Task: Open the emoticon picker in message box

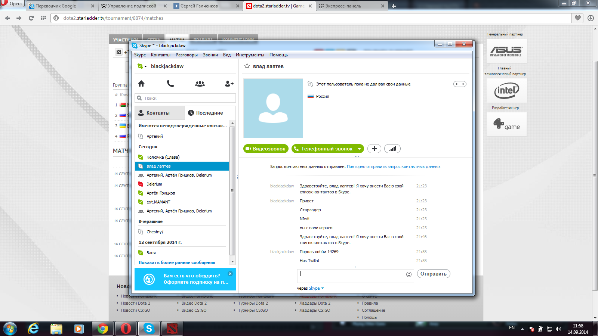Action: [409, 274]
